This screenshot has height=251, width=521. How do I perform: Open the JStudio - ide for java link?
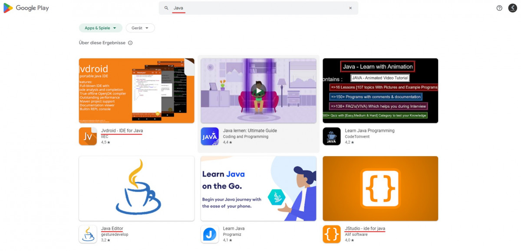365,228
